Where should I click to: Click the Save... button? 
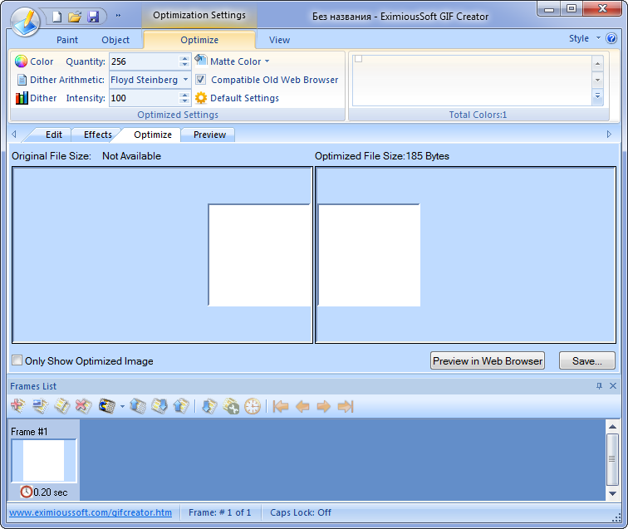point(586,360)
